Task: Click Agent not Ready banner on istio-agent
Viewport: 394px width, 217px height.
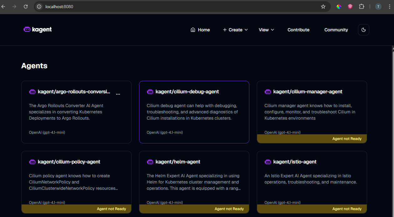Action: (312, 209)
